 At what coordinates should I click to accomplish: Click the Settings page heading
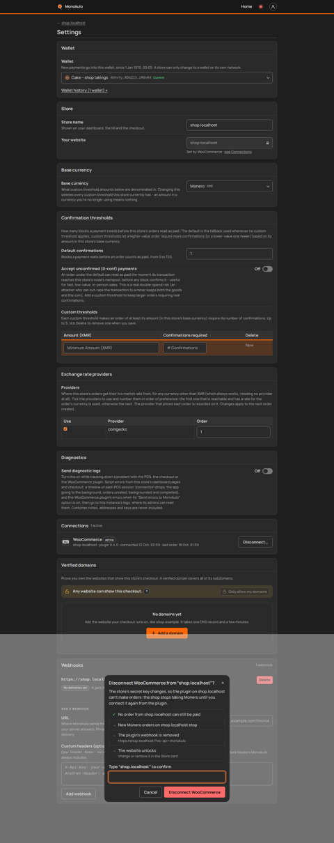[69, 32]
